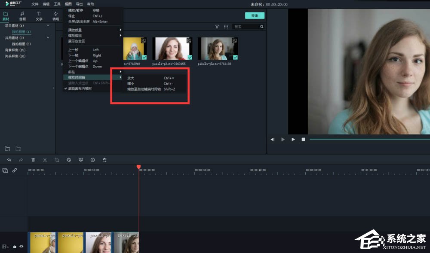This screenshot has height=253, width=430.
Task: Close the open 视图 menu
Action: (x=68, y=4)
